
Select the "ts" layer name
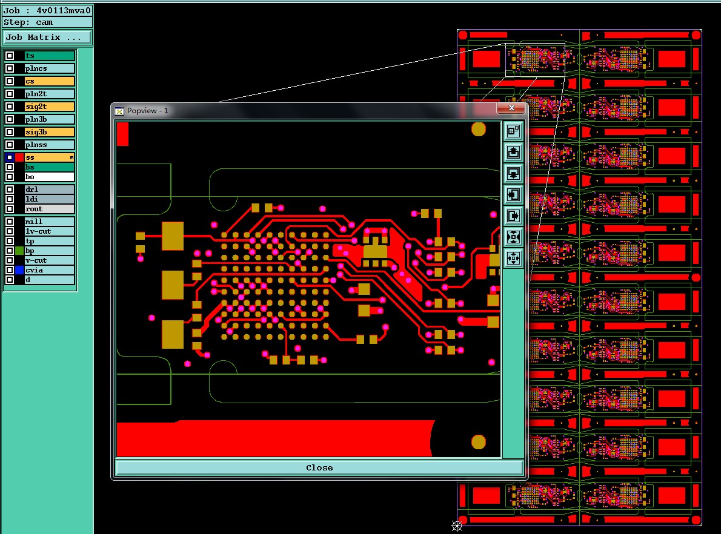49,56
